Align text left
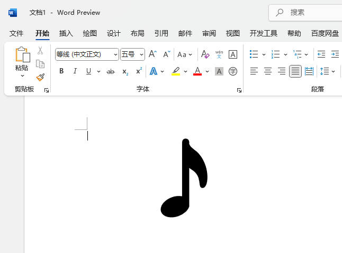The width and height of the screenshot is (342, 253). click(x=254, y=71)
